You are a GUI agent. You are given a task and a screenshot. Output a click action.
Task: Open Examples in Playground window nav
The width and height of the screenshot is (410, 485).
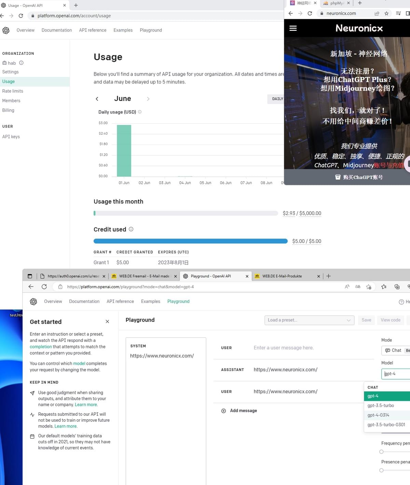[150, 302]
